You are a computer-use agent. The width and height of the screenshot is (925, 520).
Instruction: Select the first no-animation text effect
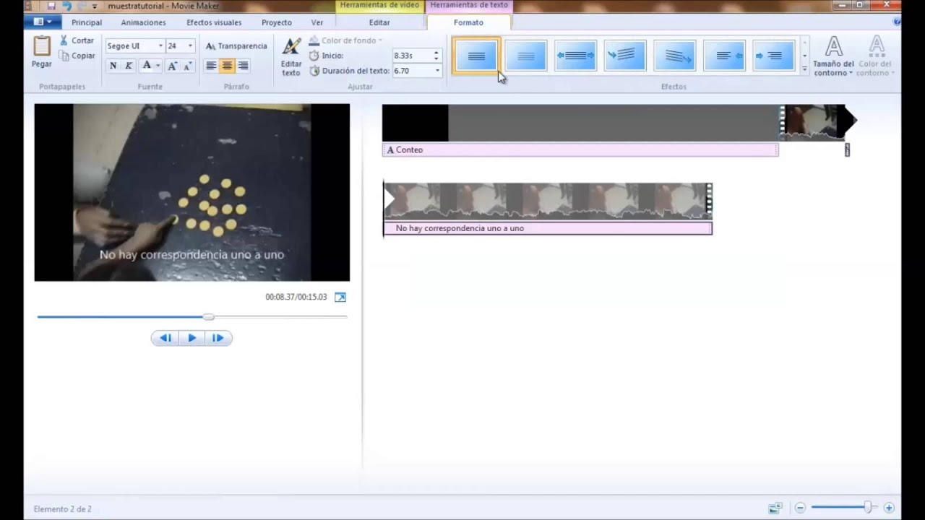click(x=476, y=56)
